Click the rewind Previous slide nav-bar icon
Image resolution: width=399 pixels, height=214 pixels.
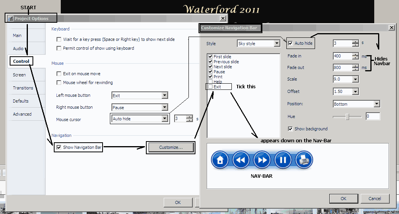(241, 160)
